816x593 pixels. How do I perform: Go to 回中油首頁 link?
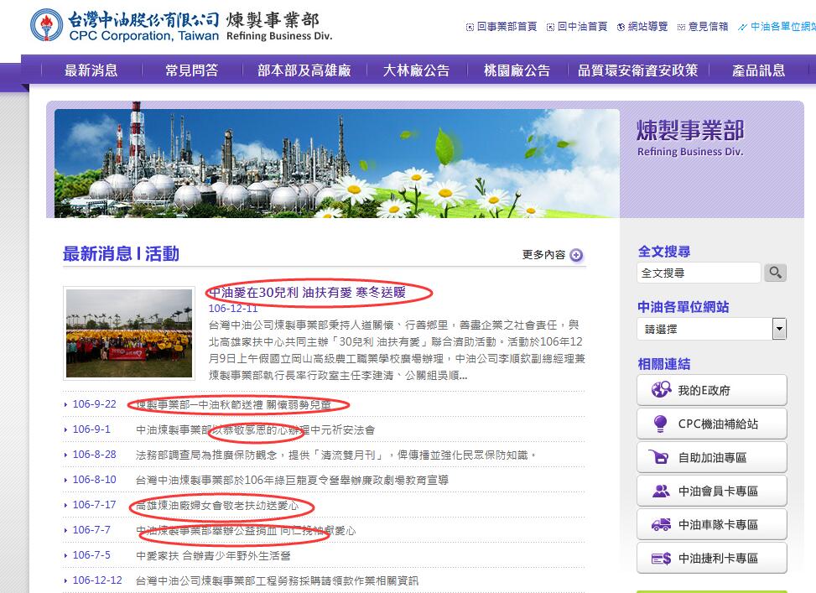582,27
